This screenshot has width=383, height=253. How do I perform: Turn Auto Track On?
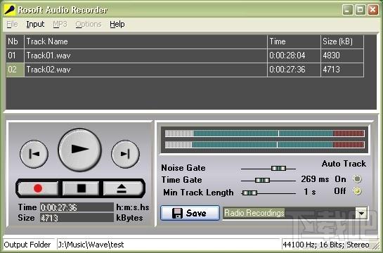pyautogui.click(x=357, y=179)
